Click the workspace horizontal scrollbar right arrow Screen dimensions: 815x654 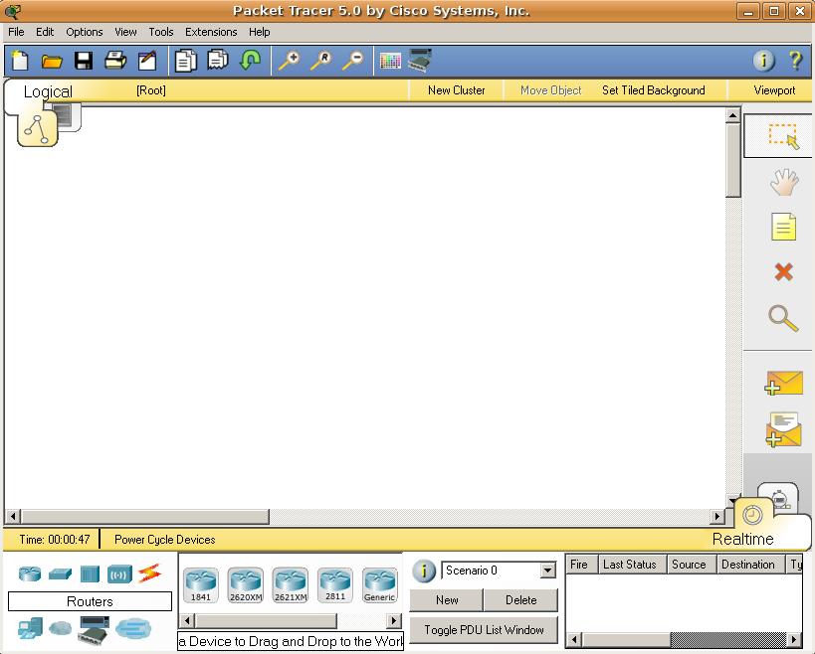pyautogui.click(x=717, y=516)
